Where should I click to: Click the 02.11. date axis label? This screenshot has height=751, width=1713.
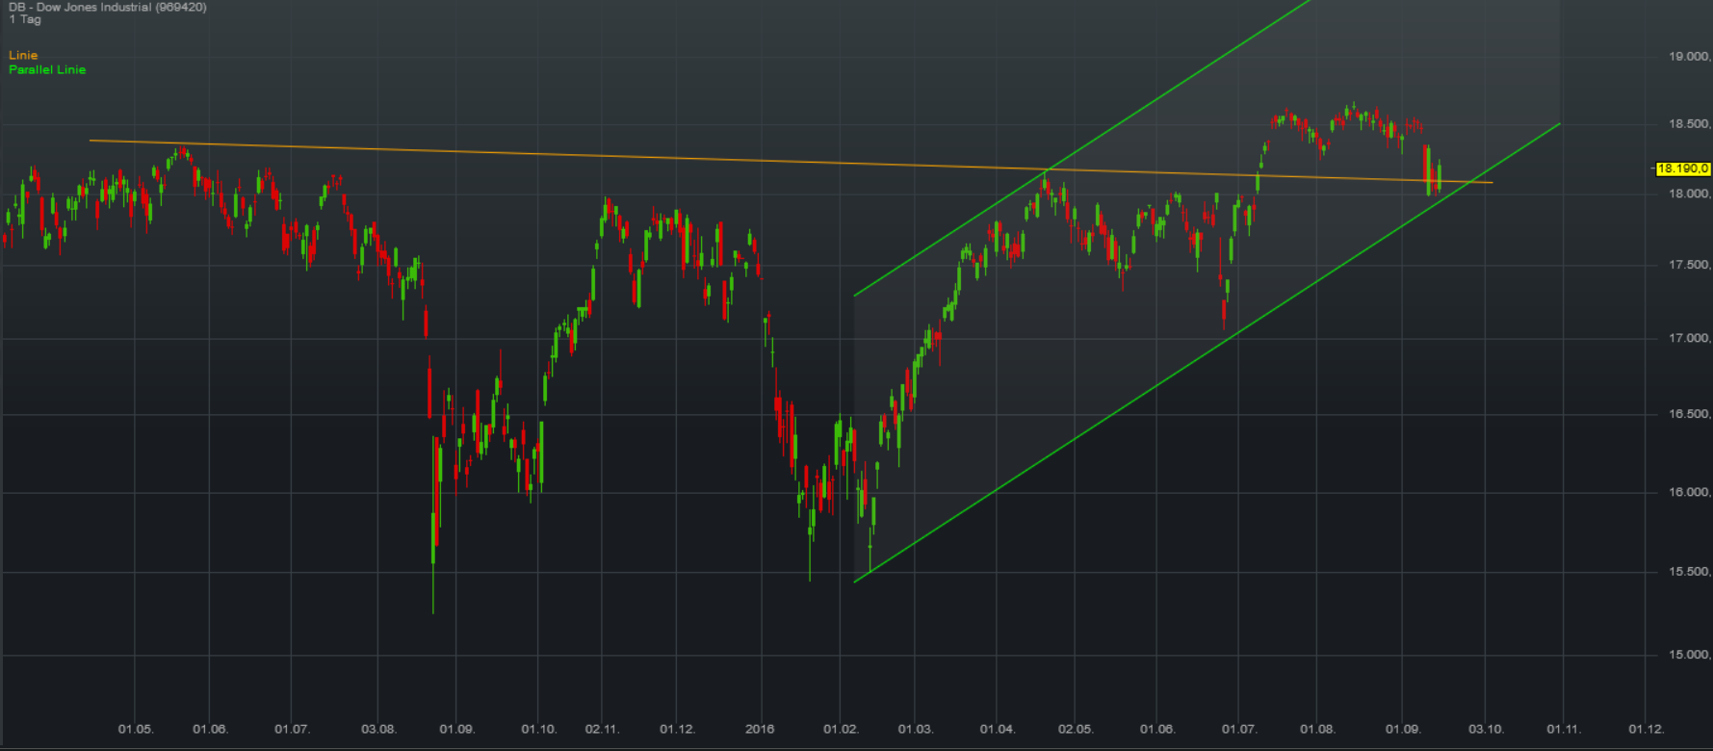(602, 729)
